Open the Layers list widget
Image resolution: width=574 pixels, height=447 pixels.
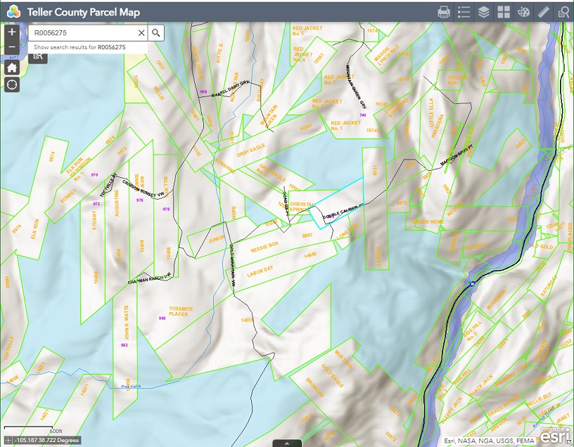[x=485, y=11]
